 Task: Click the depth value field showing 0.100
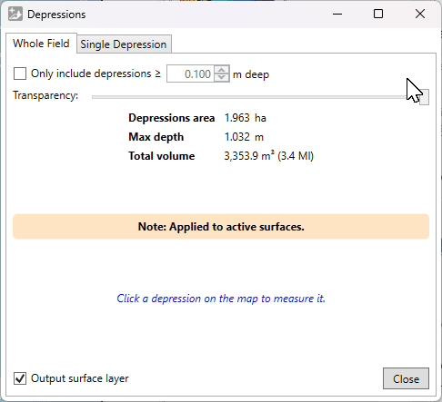pyautogui.click(x=191, y=74)
